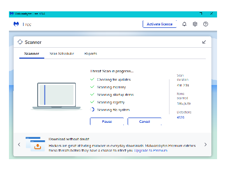Switch to the Scanner tab
This screenshot has width=226, height=170.
click(32, 54)
